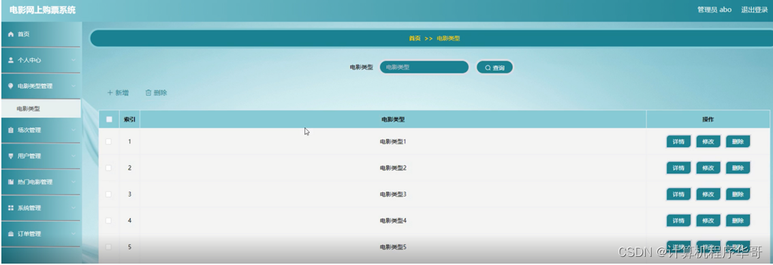The width and height of the screenshot is (773, 265).
Task: Check the box for row 电影类型4
Action: pyautogui.click(x=108, y=220)
